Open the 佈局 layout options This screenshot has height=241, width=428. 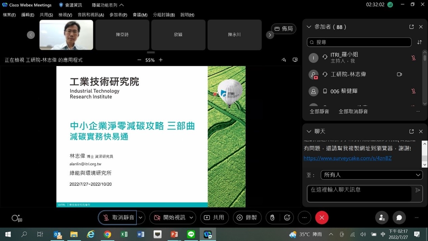(284, 29)
